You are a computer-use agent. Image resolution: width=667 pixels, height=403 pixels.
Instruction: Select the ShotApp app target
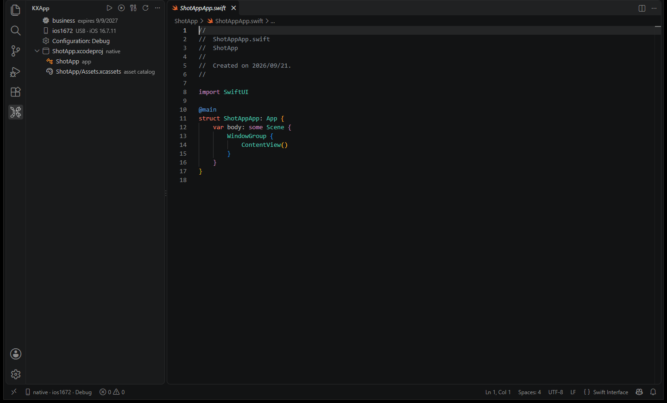[95, 61]
